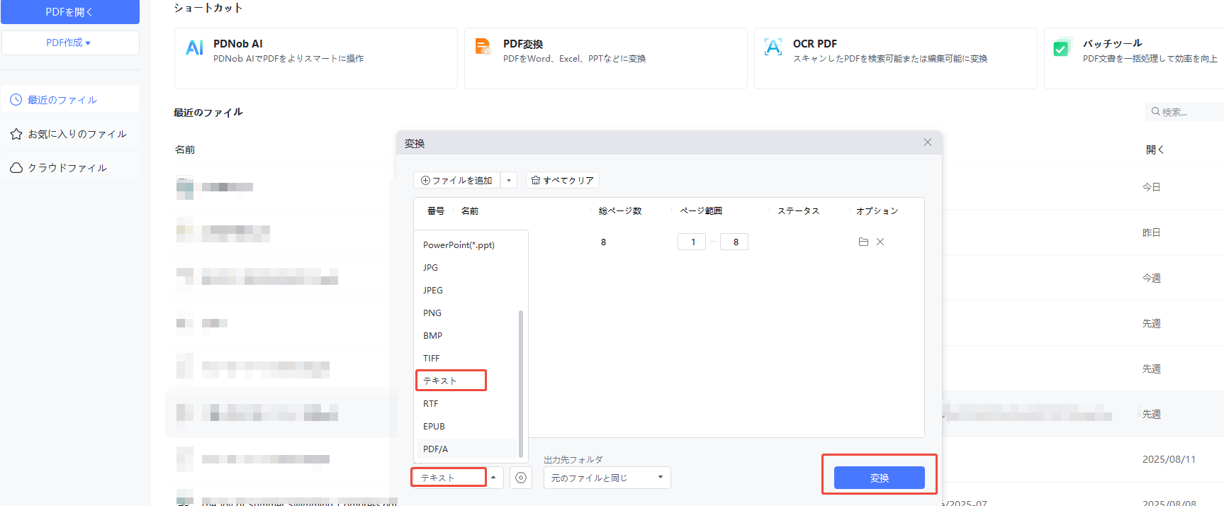Click the page range start field
The width and height of the screenshot is (1224, 506).
tap(692, 242)
